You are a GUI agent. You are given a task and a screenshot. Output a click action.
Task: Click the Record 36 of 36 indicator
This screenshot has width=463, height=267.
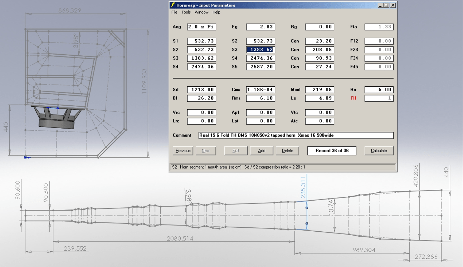332,151
